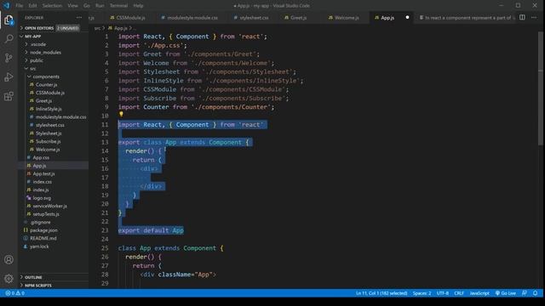Click feedback icon in status bar
Image resolution: width=545 pixels, height=306 pixels.
(x=525, y=293)
